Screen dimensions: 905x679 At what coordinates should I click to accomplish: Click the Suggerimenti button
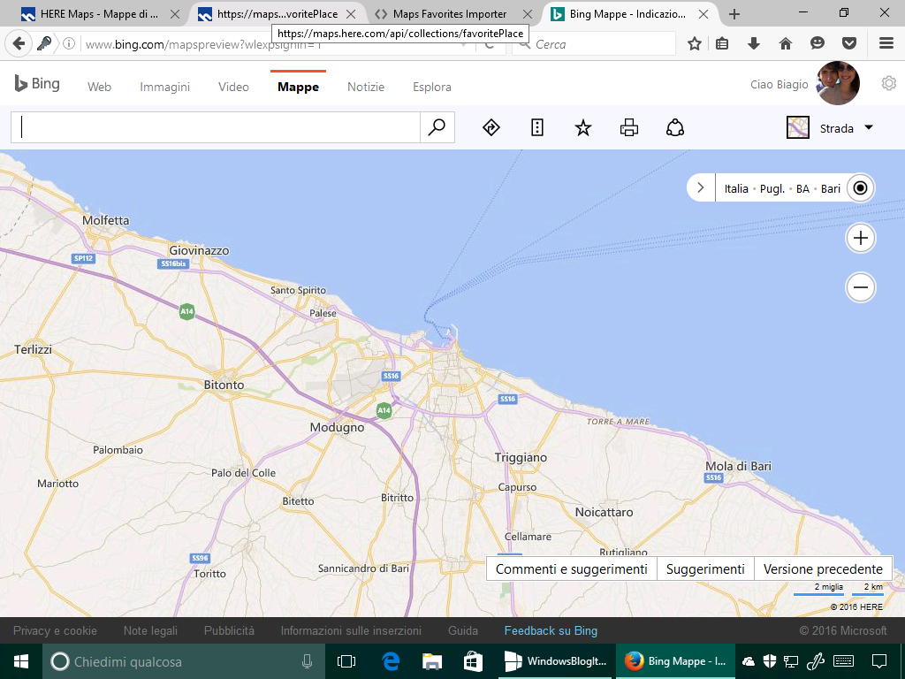(x=705, y=569)
